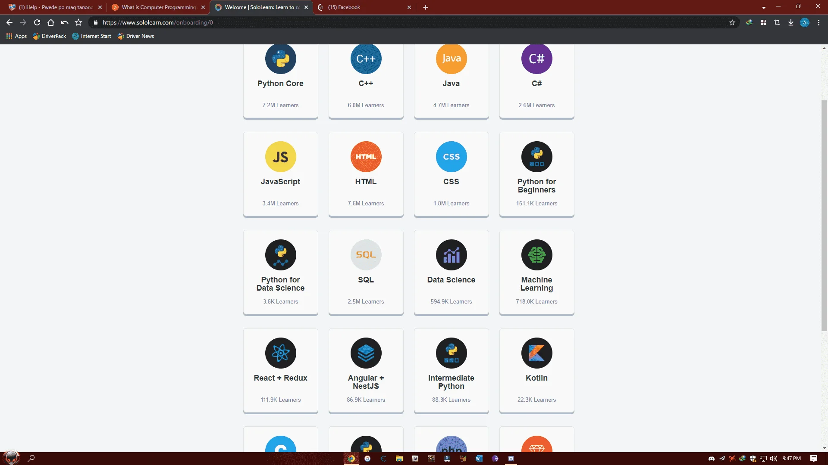
Task: Open Microsoft Word from the taskbar
Action: (479, 459)
